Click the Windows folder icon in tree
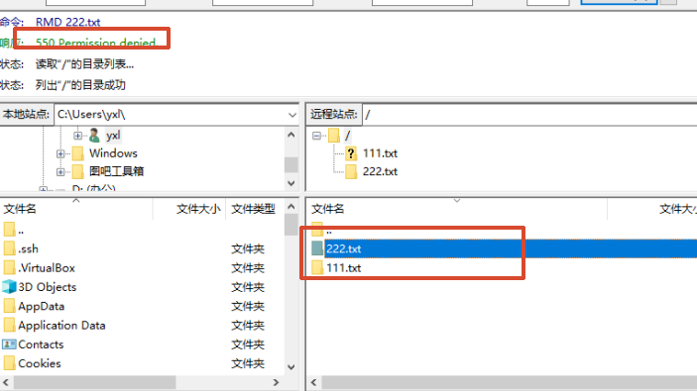Image resolution: width=697 pixels, height=391 pixels. point(77,153)
